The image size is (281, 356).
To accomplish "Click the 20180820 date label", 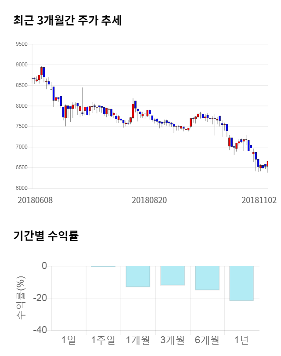I will [x=149, y=200].
